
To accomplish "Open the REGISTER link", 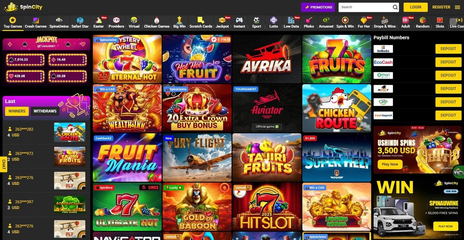I will (x=441, y=7).
